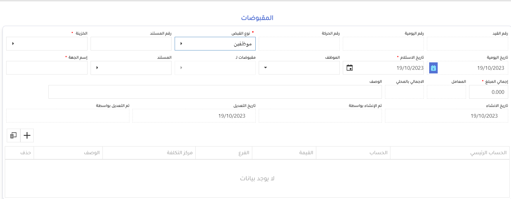
Task: Expand the الموظف dropdown list
Action: coord(265,68)
